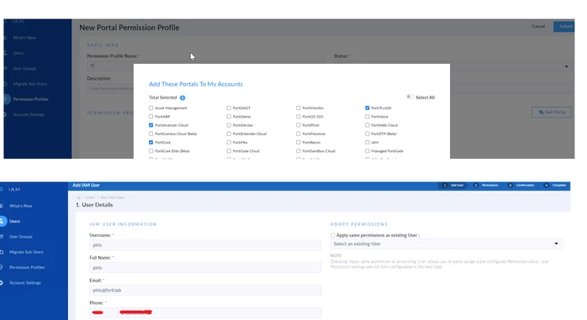Click the Account Settings gear icon, lower sidebar
The image size is (587, 320).
pos(2,282)
